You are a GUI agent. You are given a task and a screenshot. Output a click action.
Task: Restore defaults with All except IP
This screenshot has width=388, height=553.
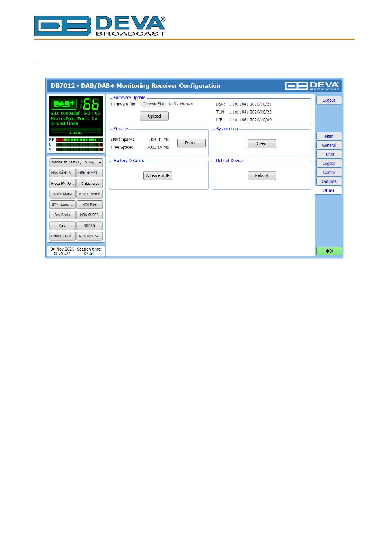(158, 176)
